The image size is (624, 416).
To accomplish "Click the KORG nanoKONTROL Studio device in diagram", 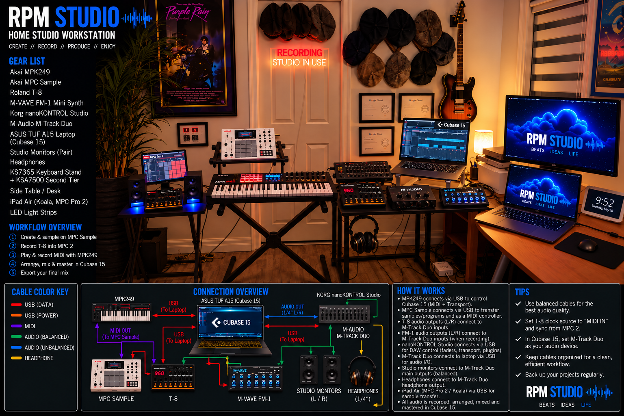I will point(344,314).
